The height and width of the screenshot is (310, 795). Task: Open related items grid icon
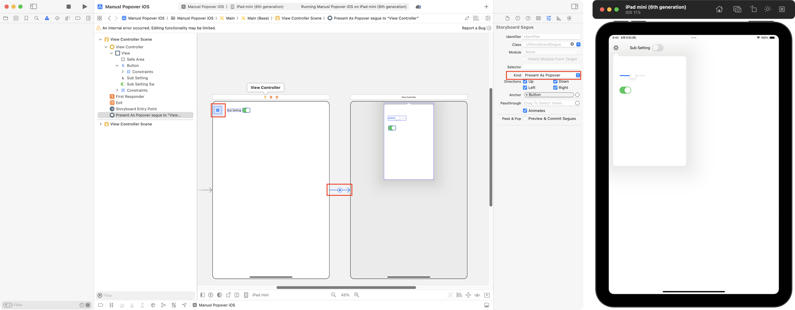(99, 18)
